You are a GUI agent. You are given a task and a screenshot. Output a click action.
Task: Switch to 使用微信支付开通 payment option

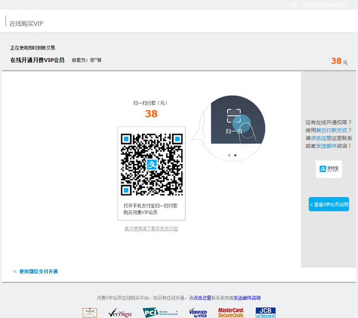(38, 271)
